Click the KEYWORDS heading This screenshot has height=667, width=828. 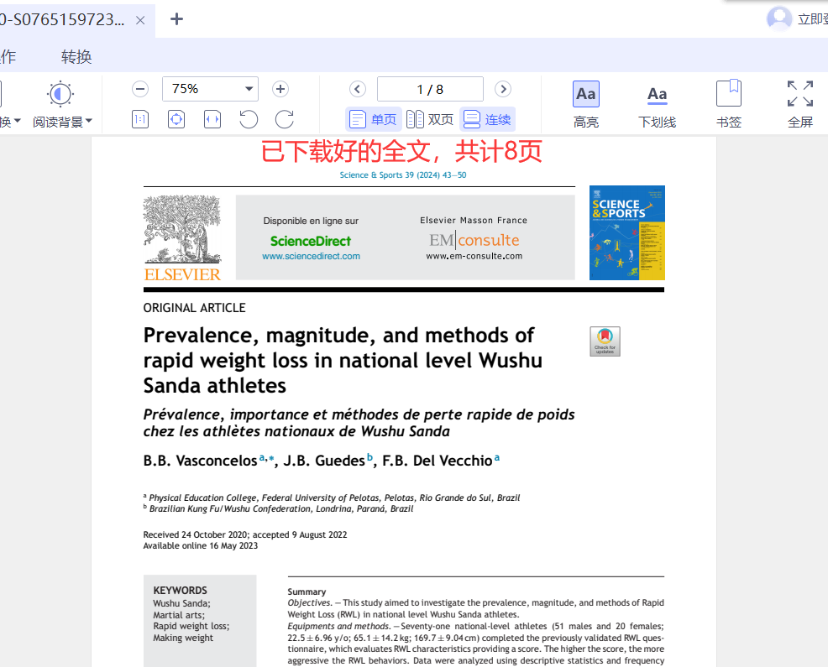pos(180,591)
